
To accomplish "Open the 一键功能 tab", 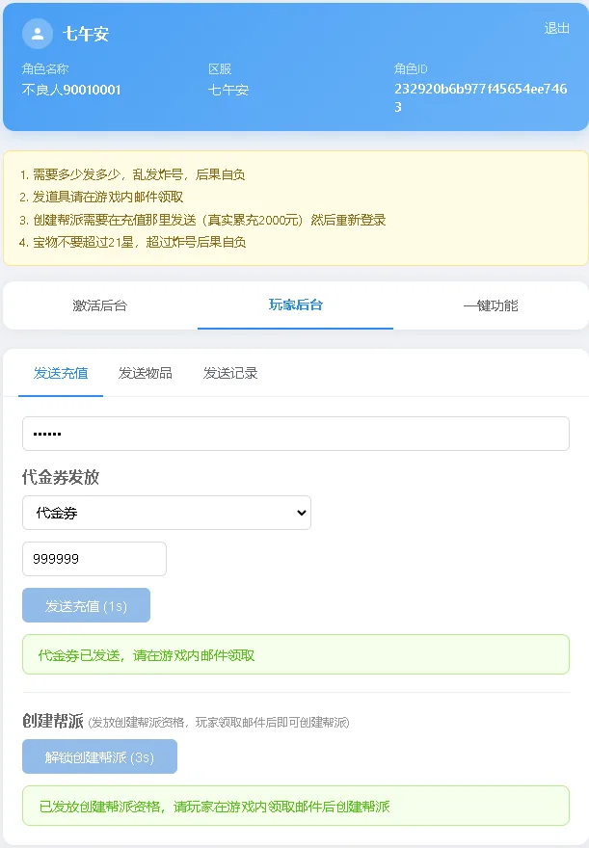I will [491, 305].
